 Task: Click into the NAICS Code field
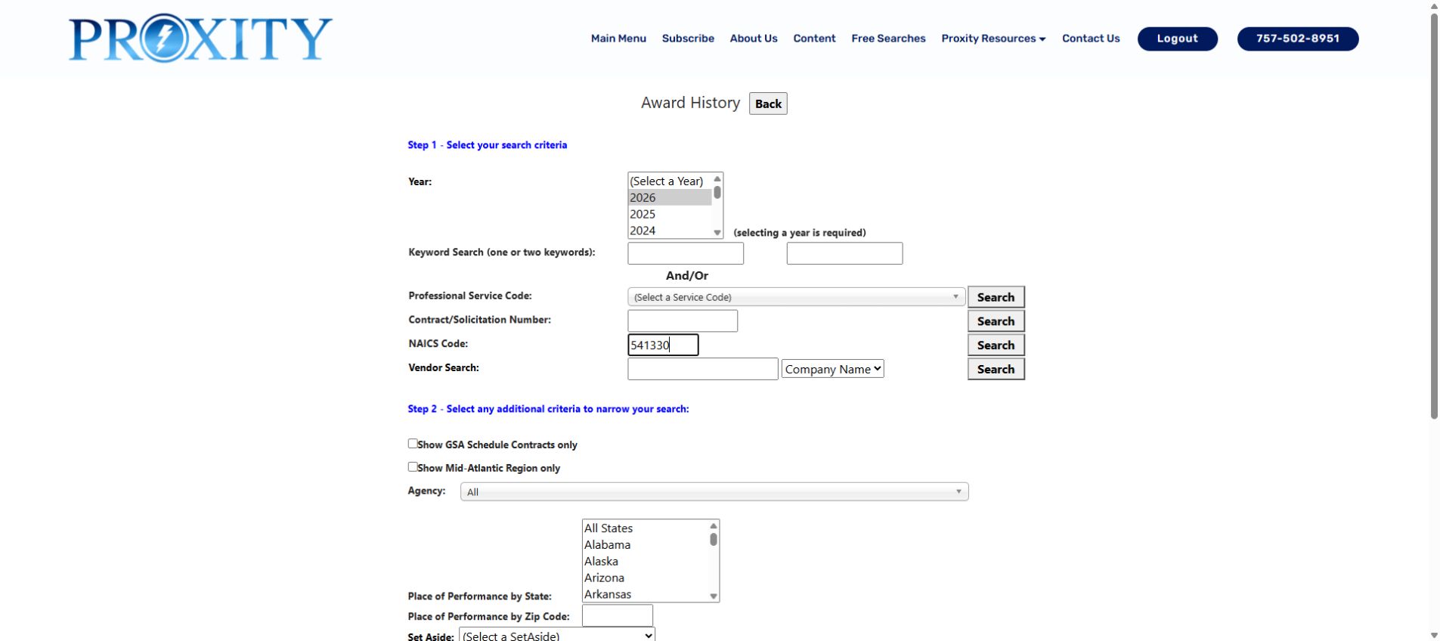click(x=663, y=345)
